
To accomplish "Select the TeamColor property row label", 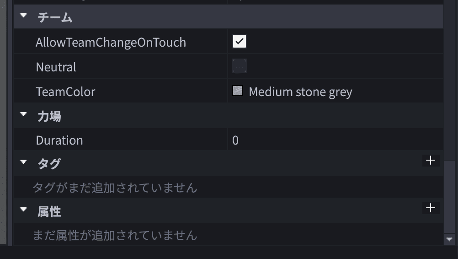I will 65,92.
